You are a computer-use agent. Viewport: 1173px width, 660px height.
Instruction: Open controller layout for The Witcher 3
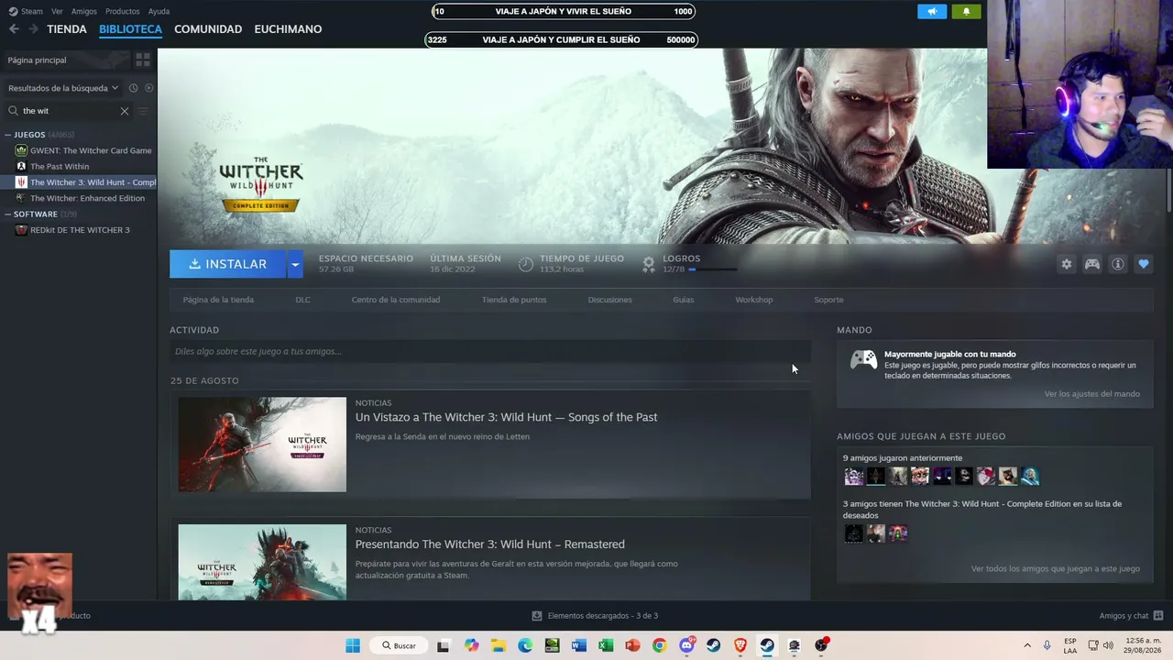pos(1092,264)
